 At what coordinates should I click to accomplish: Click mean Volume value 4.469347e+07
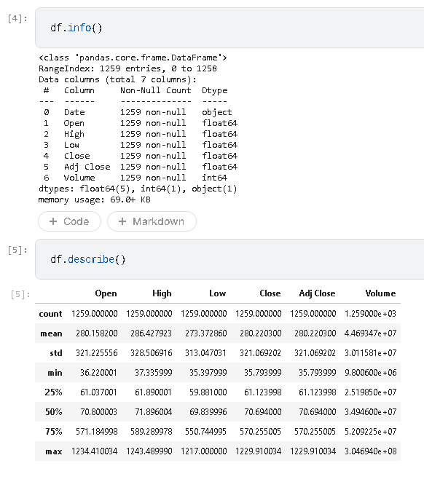click(x=371, y=333)
